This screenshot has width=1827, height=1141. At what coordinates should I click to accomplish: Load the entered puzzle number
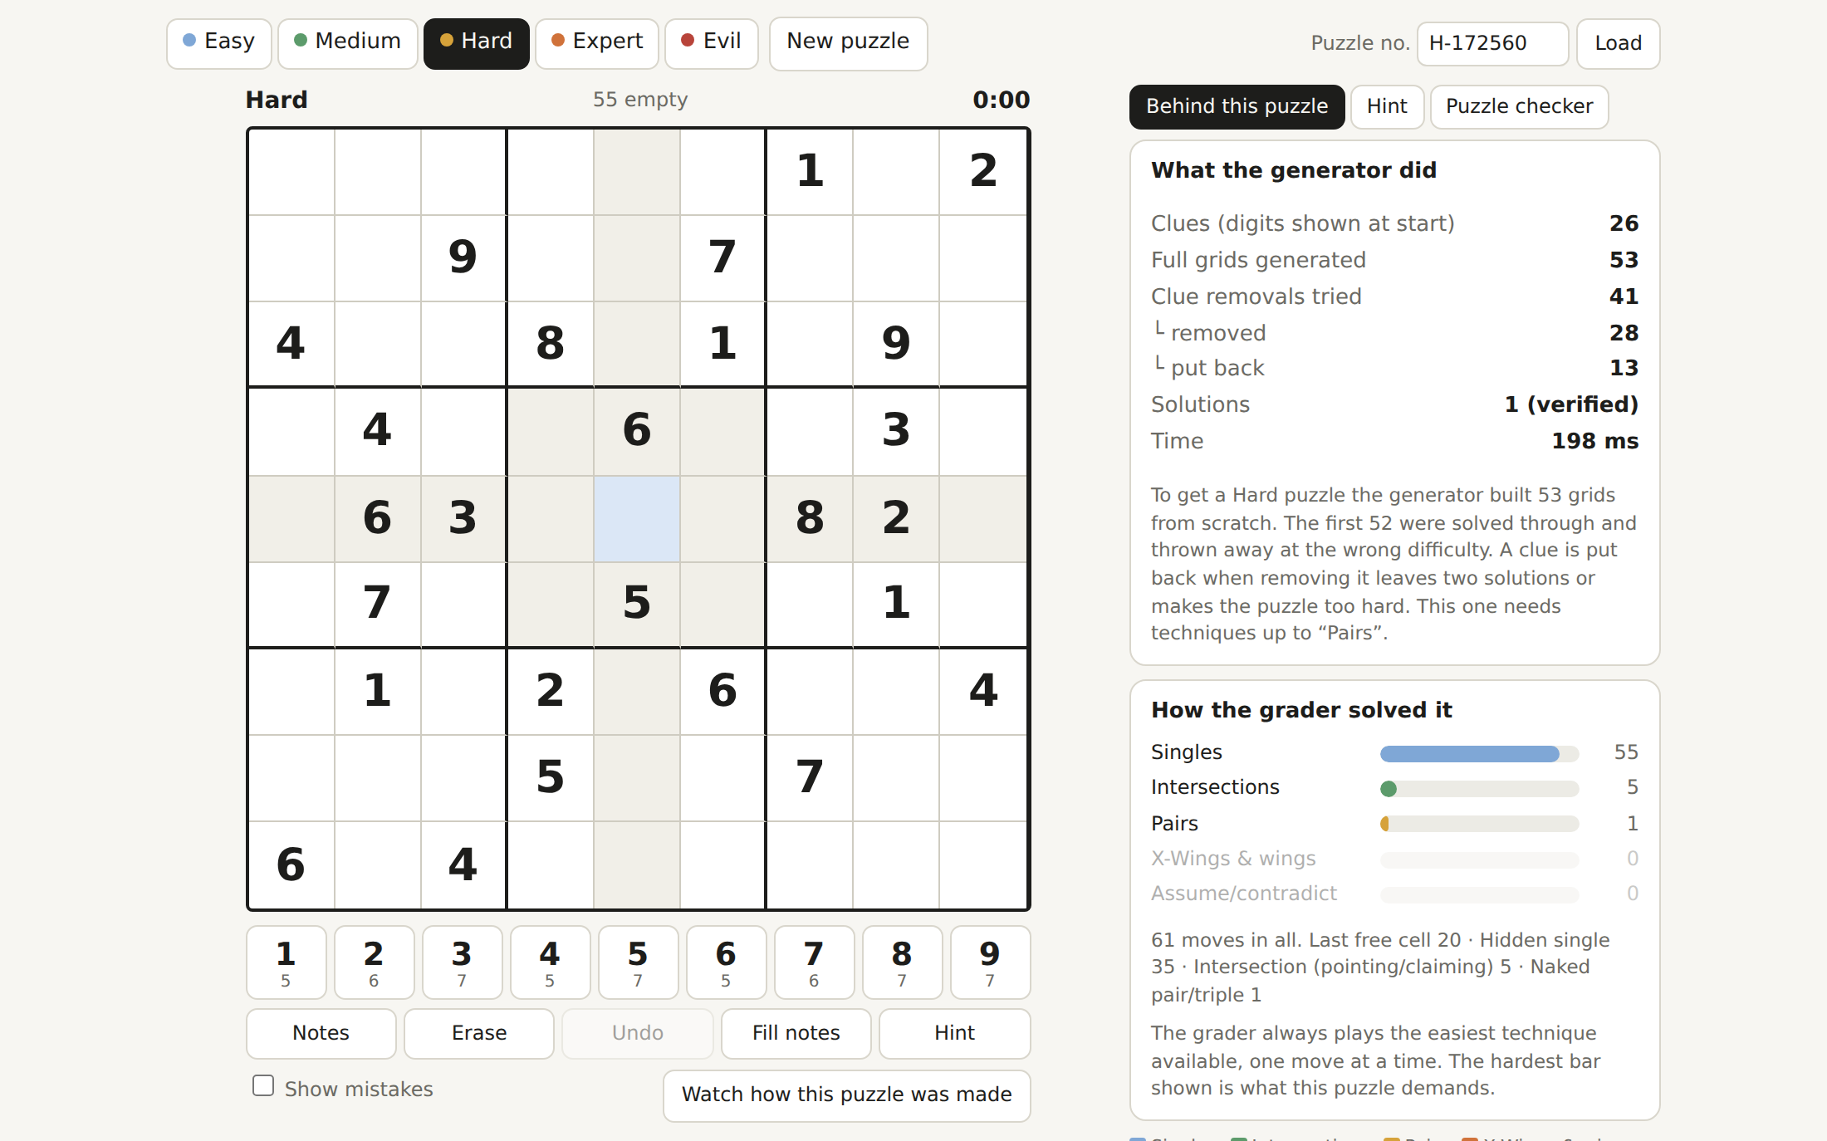(1618, 43)
